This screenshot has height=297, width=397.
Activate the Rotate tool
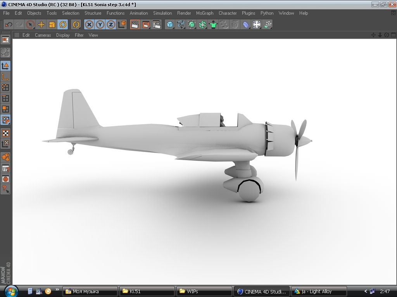[x=62, y=25]
